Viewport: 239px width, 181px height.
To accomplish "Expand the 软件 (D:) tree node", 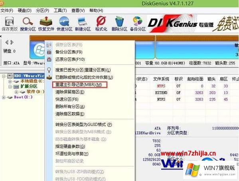I will click(16, 92).
